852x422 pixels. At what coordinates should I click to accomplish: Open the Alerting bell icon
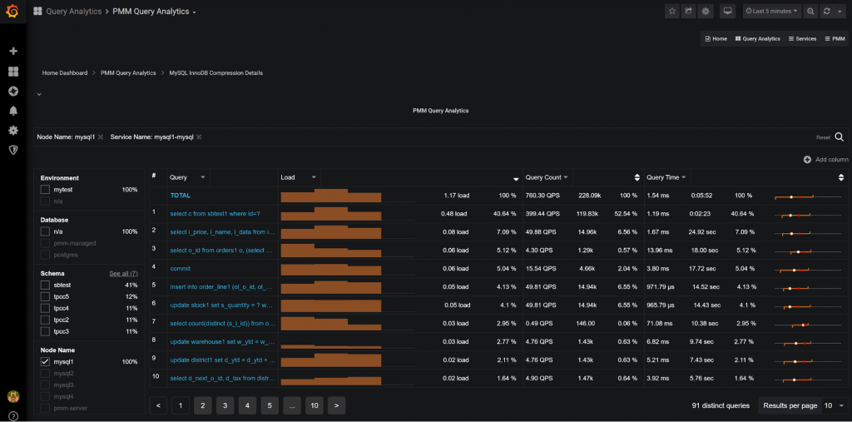click(13, 111)
